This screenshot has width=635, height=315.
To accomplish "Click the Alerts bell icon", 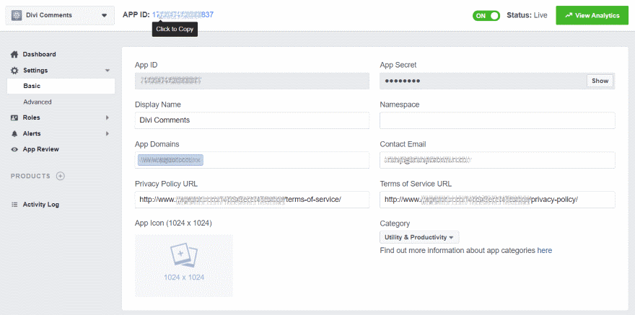I will click(x=14, y=133).
